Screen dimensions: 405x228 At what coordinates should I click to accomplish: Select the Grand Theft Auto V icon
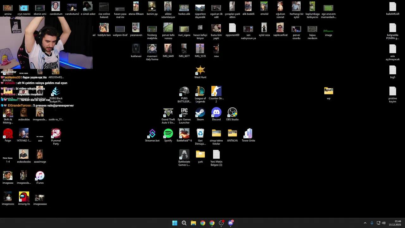coord(168,113)
